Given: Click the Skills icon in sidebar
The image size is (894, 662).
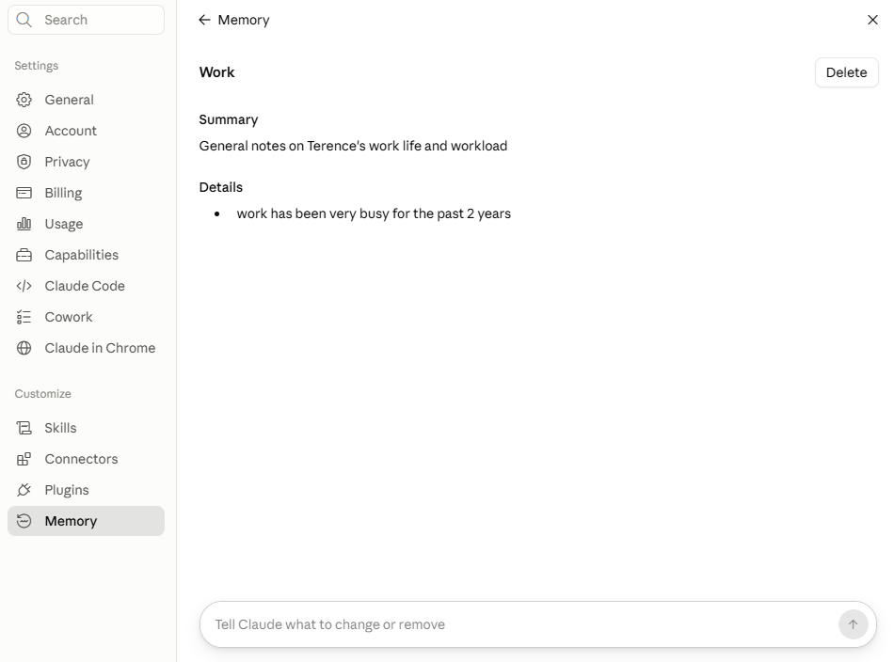Looking at the screenshot, I should [x=24, y=428].
